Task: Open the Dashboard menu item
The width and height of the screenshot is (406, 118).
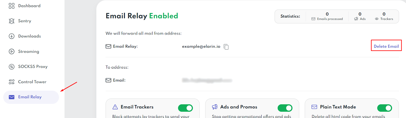Action: pyautogui.click(x=29, y=6)
